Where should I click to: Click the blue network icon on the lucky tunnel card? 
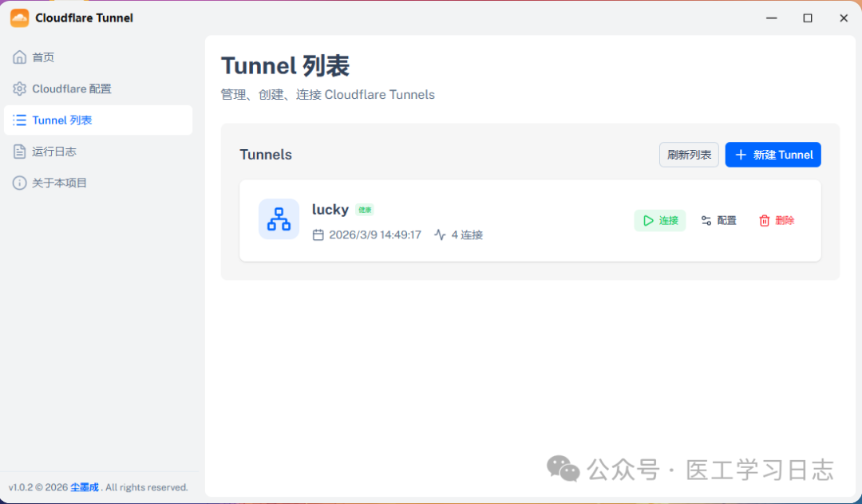click(279, 219)
